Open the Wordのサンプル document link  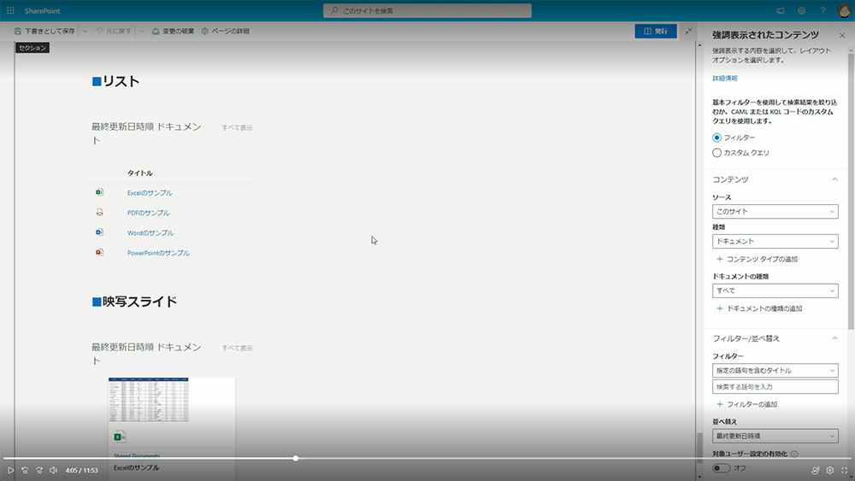pos(150,233)
